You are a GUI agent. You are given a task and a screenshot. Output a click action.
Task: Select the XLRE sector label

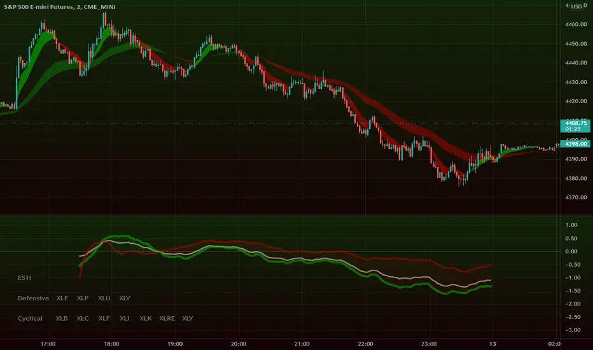167,319
